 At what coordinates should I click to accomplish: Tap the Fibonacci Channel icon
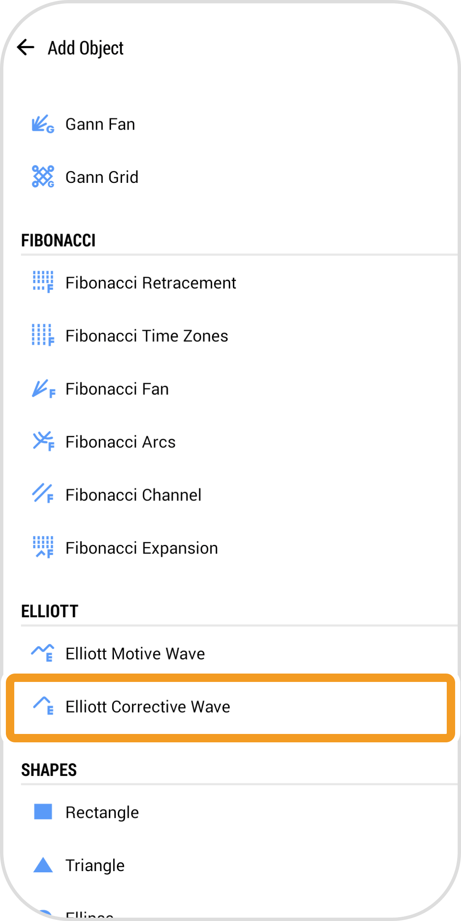[43, 494]
